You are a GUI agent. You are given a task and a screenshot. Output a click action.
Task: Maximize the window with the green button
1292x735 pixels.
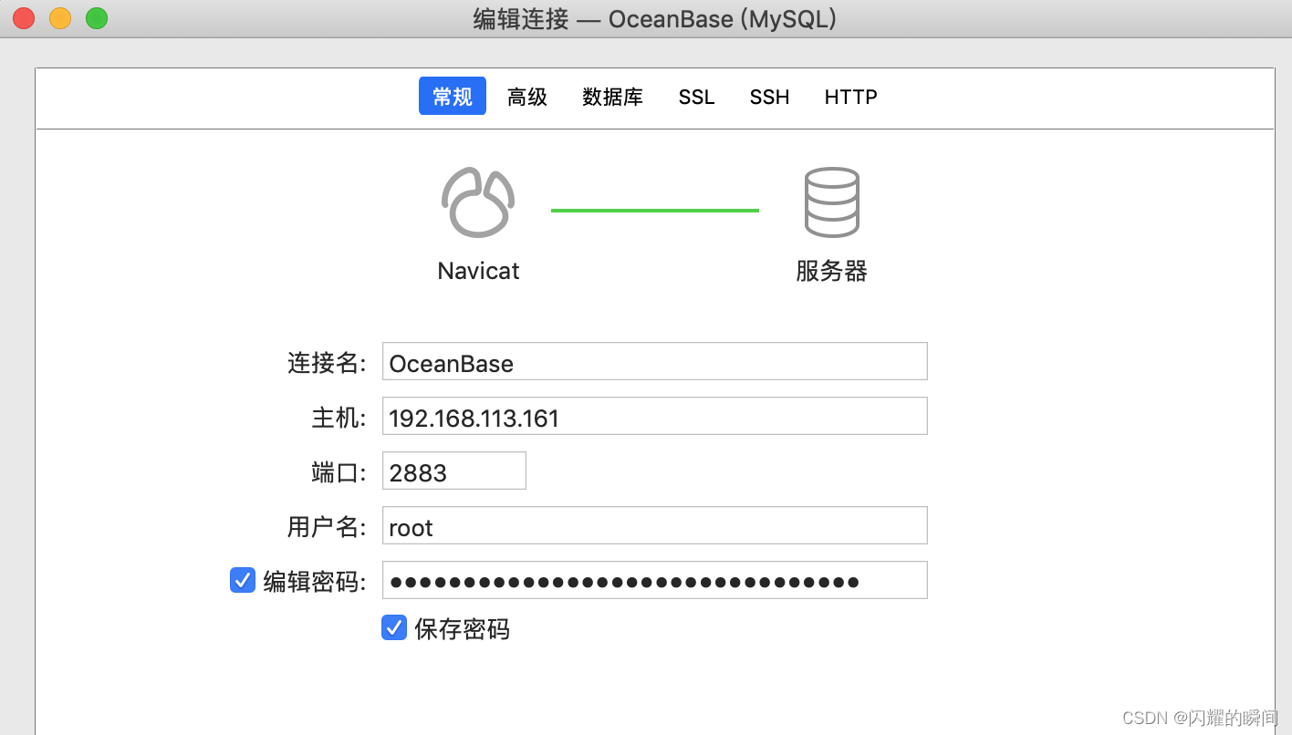click(x=97, y=18)
